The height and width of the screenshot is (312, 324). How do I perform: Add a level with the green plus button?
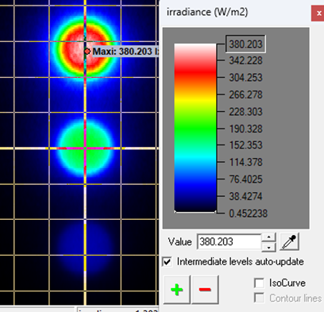click(x=177, y=290)
